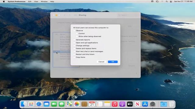Open Control Center in menu bar
195x109 pixels.
coord(171,2)
